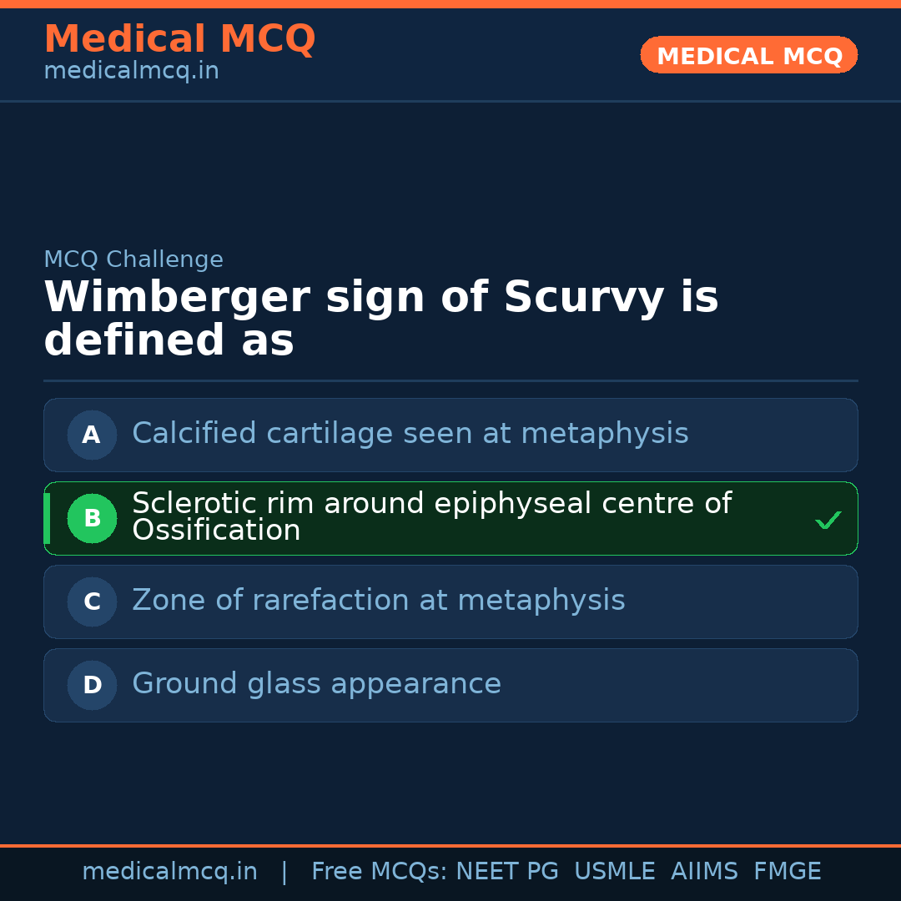Click the orange 'Medical MCQ' header title
Screen dimensions: 901x901
tap(179, 39)
